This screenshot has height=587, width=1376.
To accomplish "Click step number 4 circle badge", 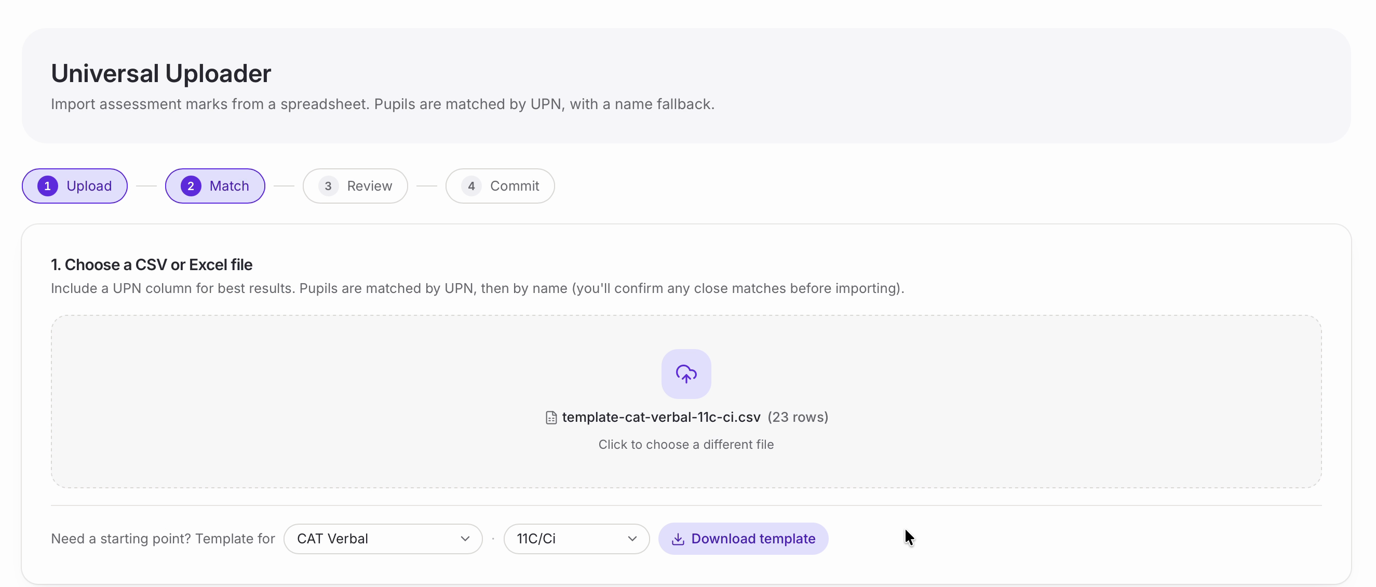I will pos(471,186).
